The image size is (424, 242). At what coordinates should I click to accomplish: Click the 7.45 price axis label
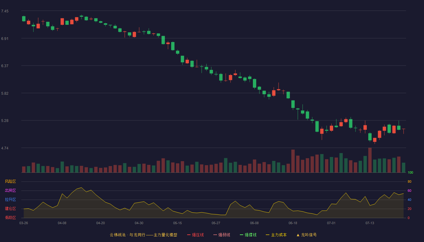point(5,11)
